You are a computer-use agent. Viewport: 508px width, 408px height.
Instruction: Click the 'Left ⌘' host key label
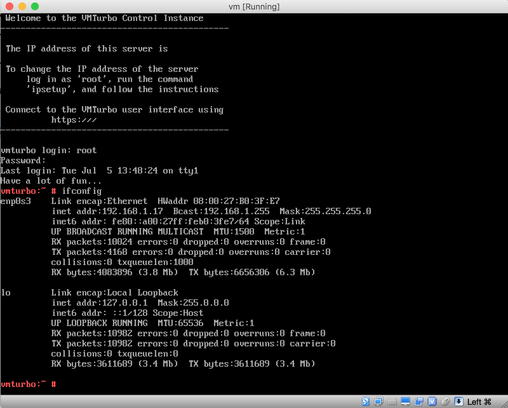pyautogui.click(x=479, y=402)
